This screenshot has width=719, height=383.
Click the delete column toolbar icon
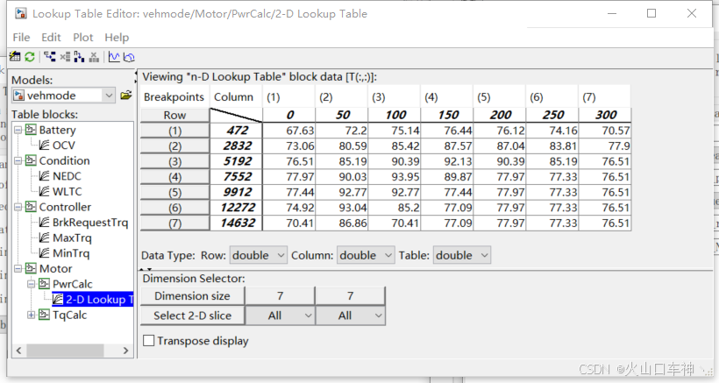94,56
